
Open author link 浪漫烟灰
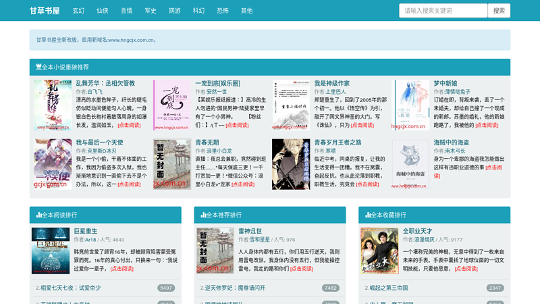click(x=425, y=240)
